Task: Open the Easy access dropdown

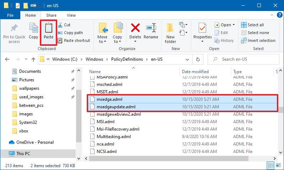Action: click(x=183, y=33)
